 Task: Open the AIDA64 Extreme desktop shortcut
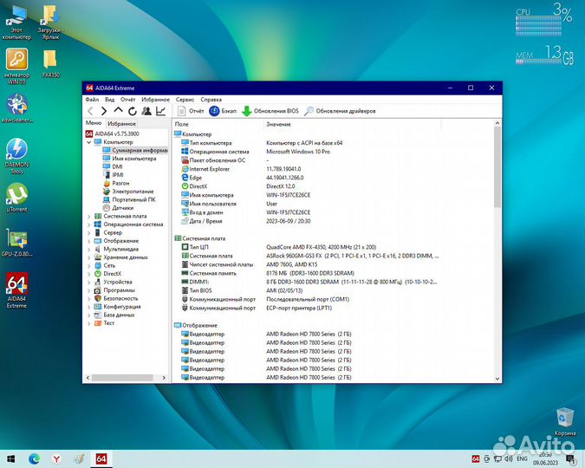pos(16,290)
